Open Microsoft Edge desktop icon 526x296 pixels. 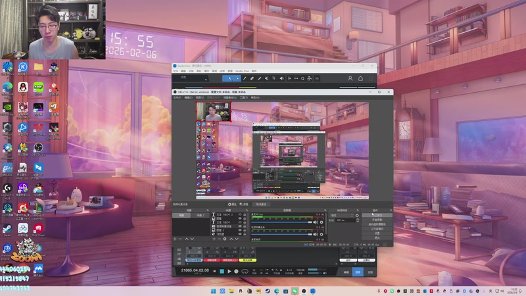coord(7,89)
